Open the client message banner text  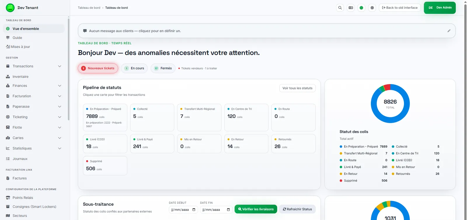(x=135, y=31)
